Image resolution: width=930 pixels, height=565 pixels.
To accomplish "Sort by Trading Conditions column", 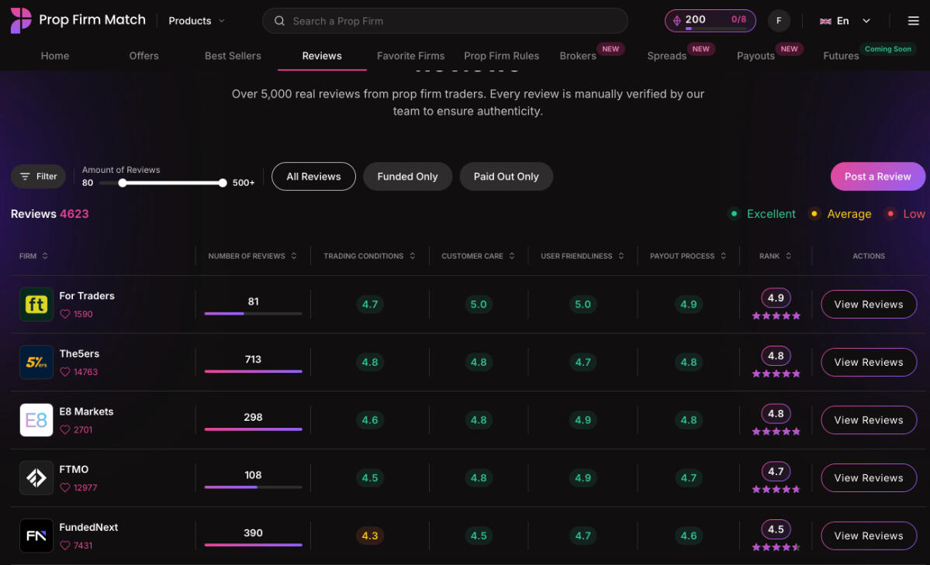I will tap(369, 256).
